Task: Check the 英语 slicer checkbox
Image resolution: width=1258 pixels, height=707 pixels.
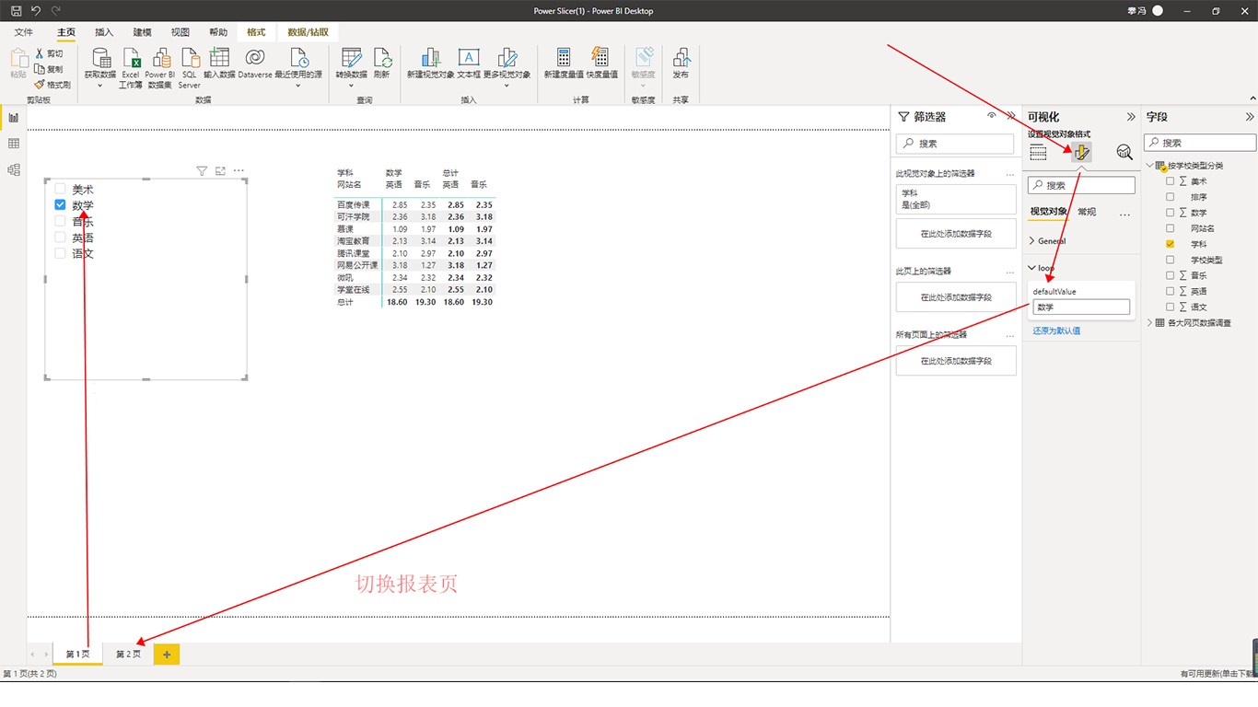Action: coord(60,237)
